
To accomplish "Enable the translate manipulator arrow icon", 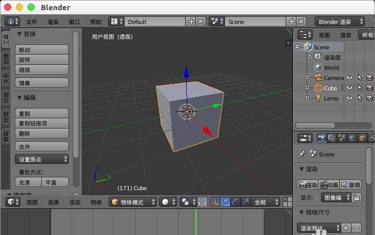I will tap(226, 202).
